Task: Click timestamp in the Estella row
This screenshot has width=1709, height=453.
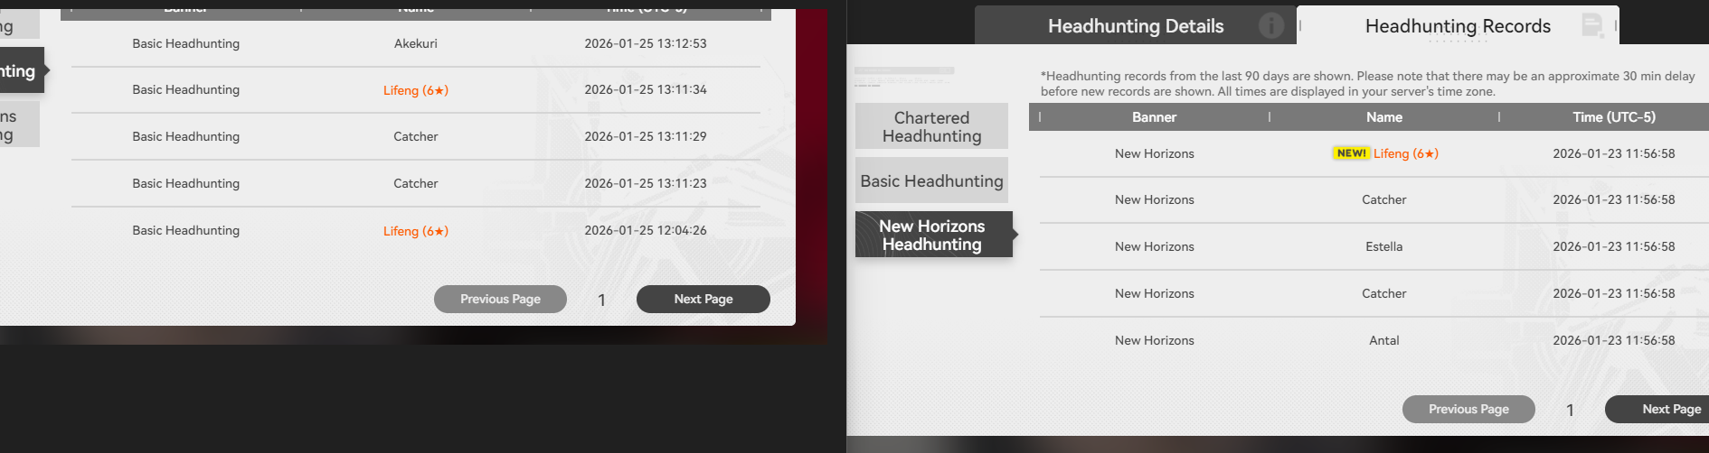Action: [x=1614, y=246]
